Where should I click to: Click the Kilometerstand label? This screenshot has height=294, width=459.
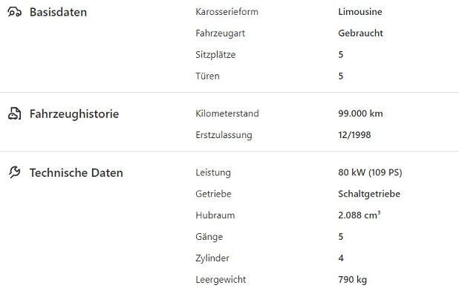(x=227, y=114)
